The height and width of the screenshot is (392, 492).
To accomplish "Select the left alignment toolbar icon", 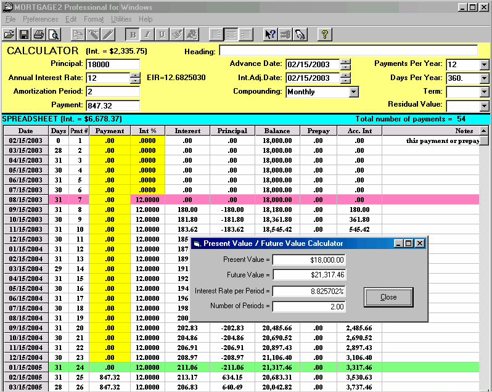I will (216, 35).
